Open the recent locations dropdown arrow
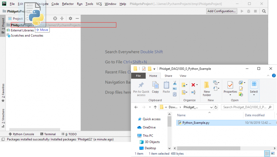This screenshot has height=157, width=277. (x=150, y=107)
